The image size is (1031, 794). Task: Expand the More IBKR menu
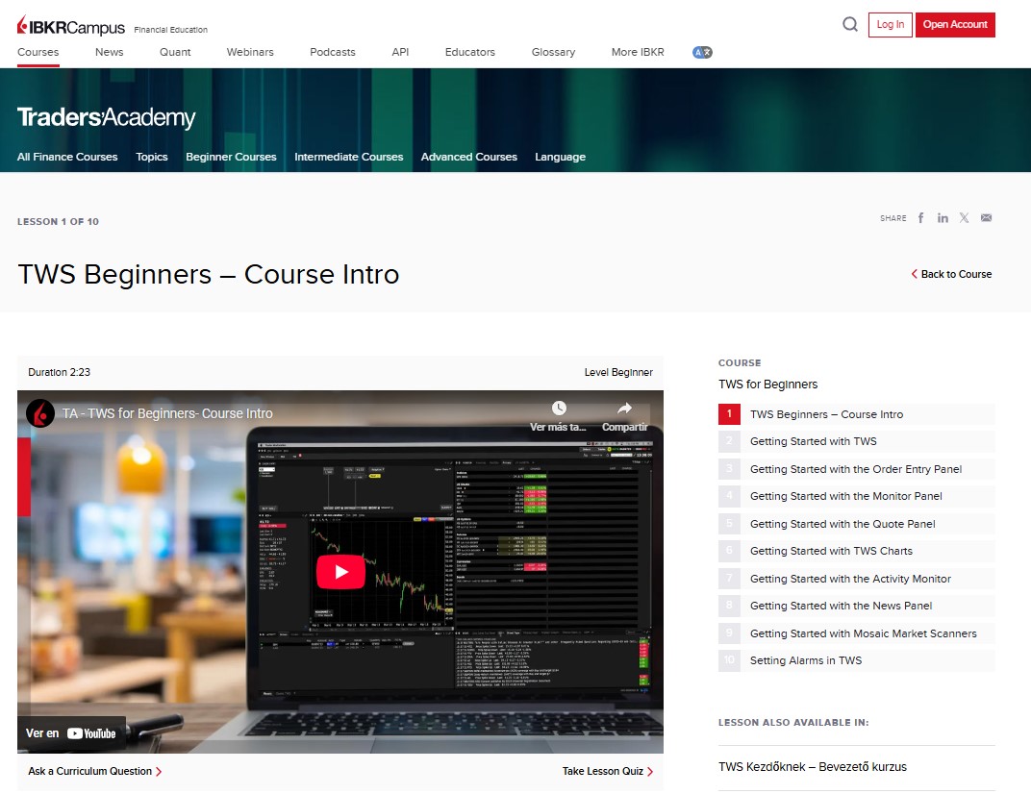(637, 52)
